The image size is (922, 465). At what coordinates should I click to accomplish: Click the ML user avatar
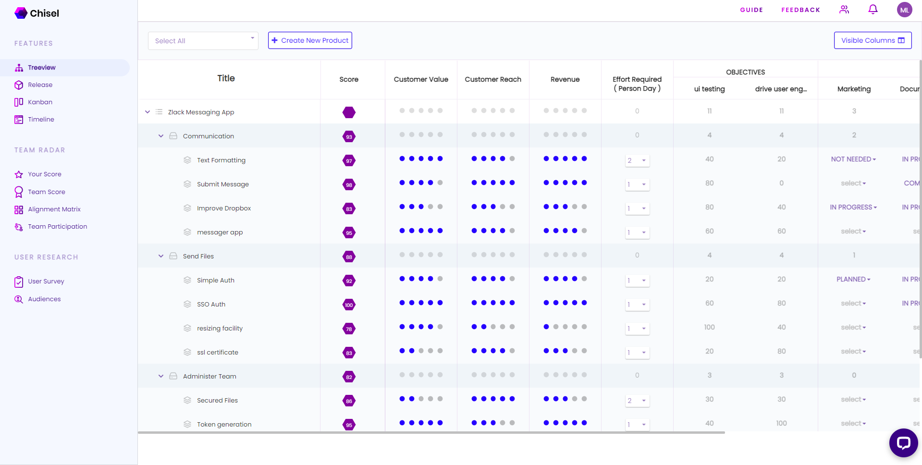tap(905, 10)
